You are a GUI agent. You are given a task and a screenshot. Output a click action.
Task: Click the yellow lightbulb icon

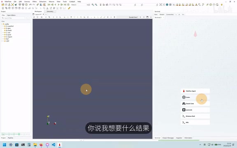(222, 5)
